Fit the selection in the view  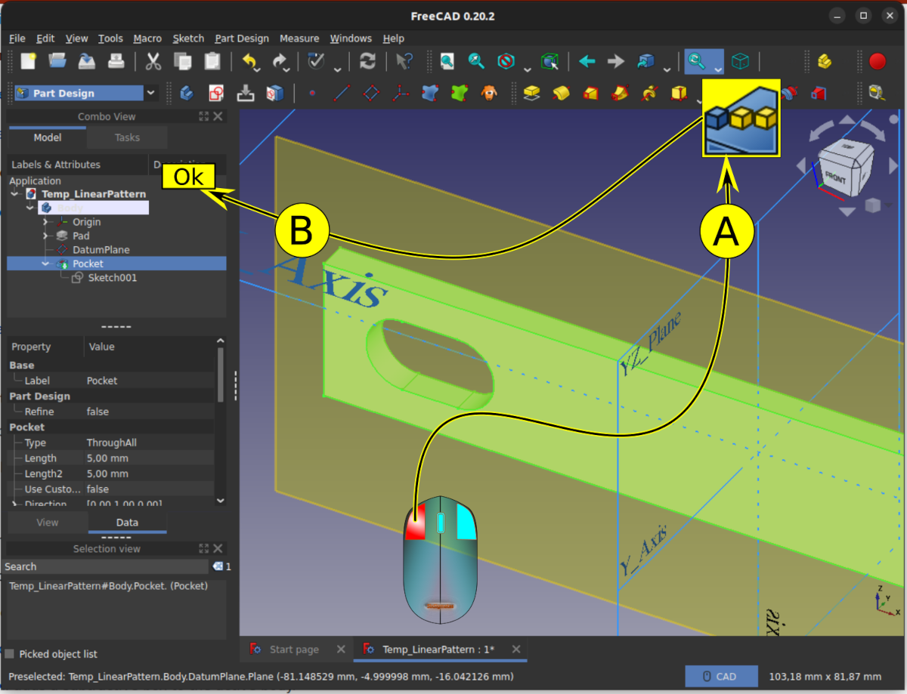click(476, 61)
